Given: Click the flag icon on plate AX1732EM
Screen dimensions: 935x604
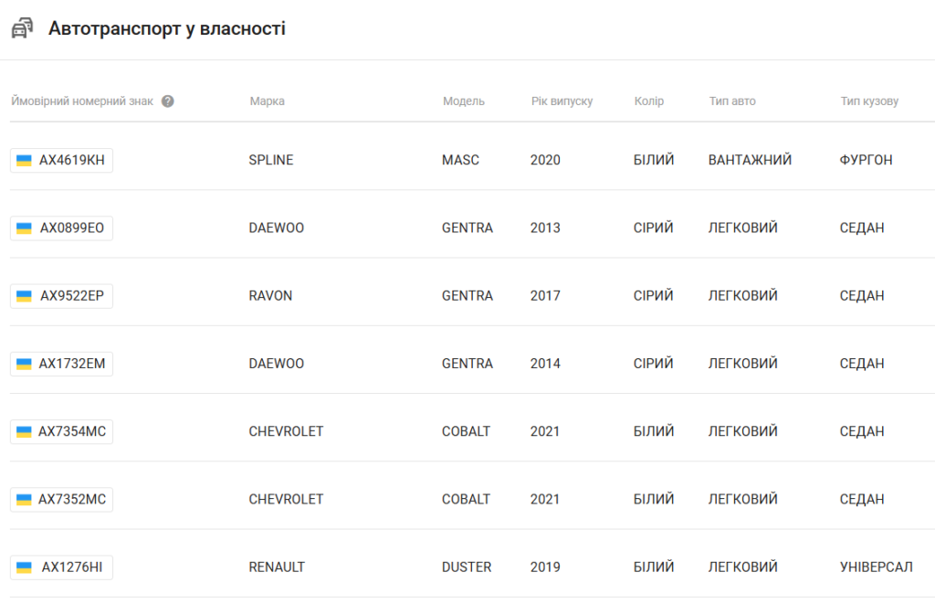Looking at the screenshot, I should tap(24, 364).
